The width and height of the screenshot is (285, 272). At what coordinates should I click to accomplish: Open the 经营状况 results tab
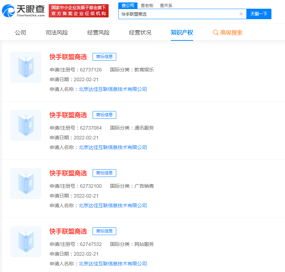[140, 33]
